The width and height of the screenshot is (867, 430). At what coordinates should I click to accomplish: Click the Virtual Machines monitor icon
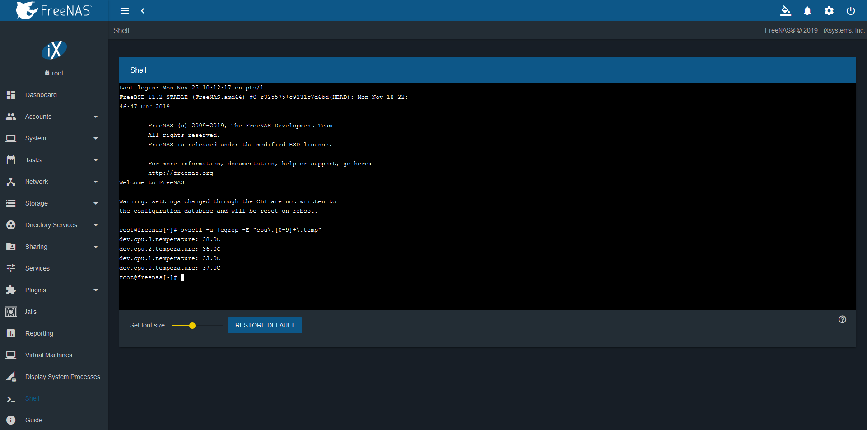click(11, 355)
